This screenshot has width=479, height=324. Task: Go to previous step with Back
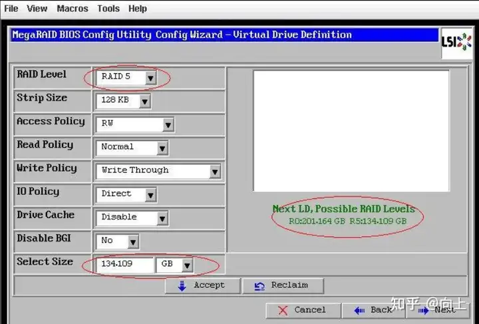click(x=373, y=311)
